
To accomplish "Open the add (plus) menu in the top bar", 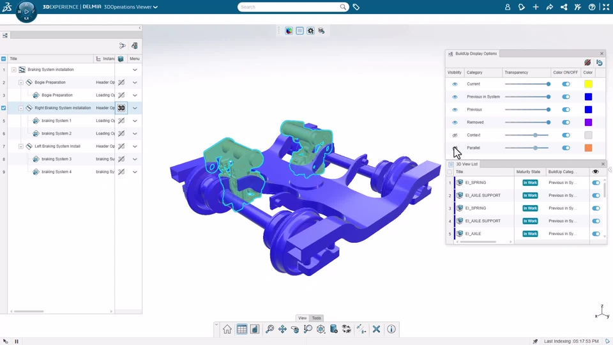I will coord(536,7).
